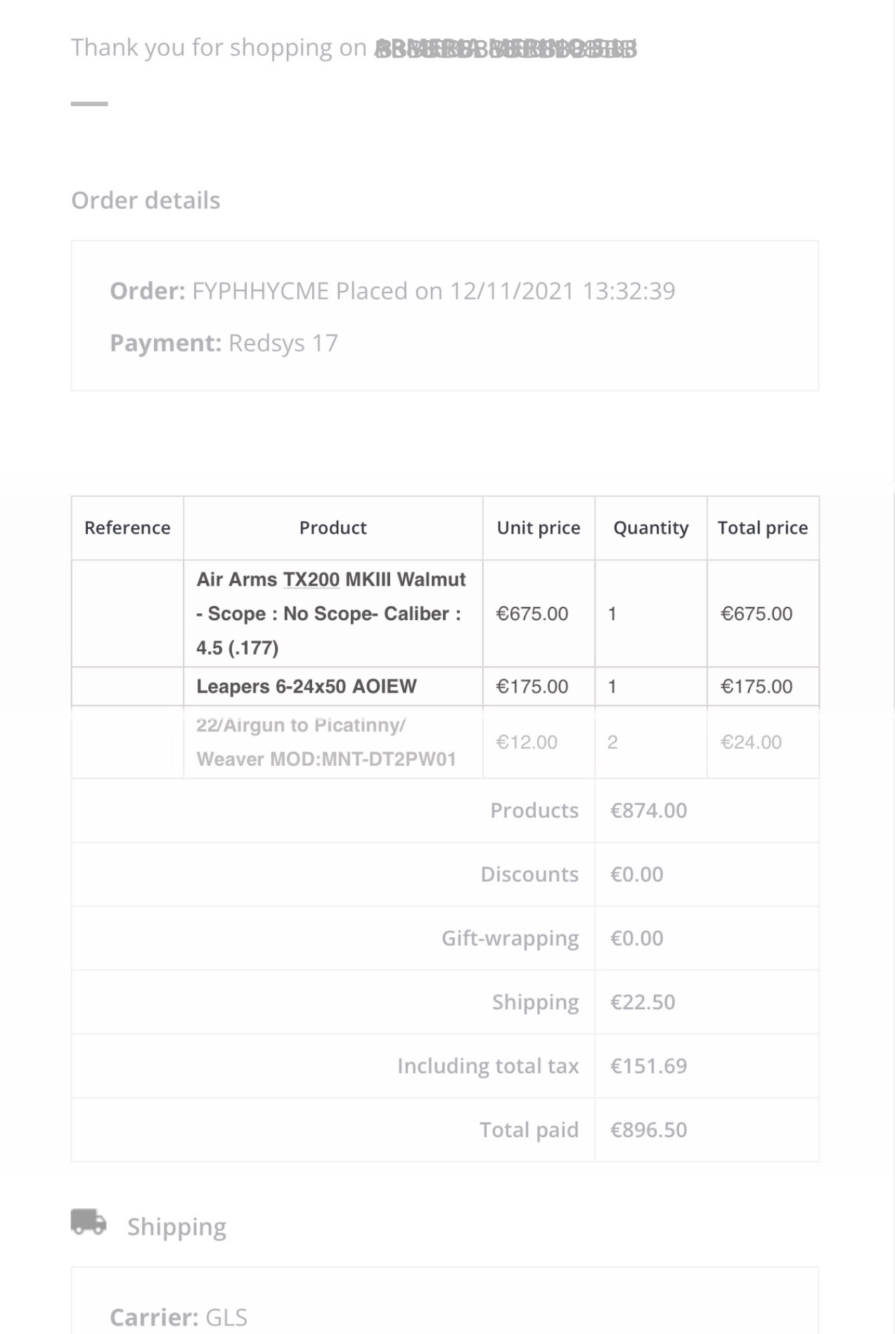Open Picatinny/Weaver MNT-DT2PW01 mount product
Screen dimensions: 895x1334
pyautogui.click(x=326, y=742)
